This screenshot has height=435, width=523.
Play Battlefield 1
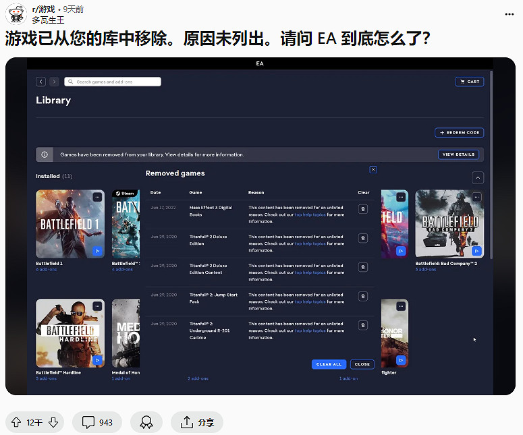click(x=97, y=251)
